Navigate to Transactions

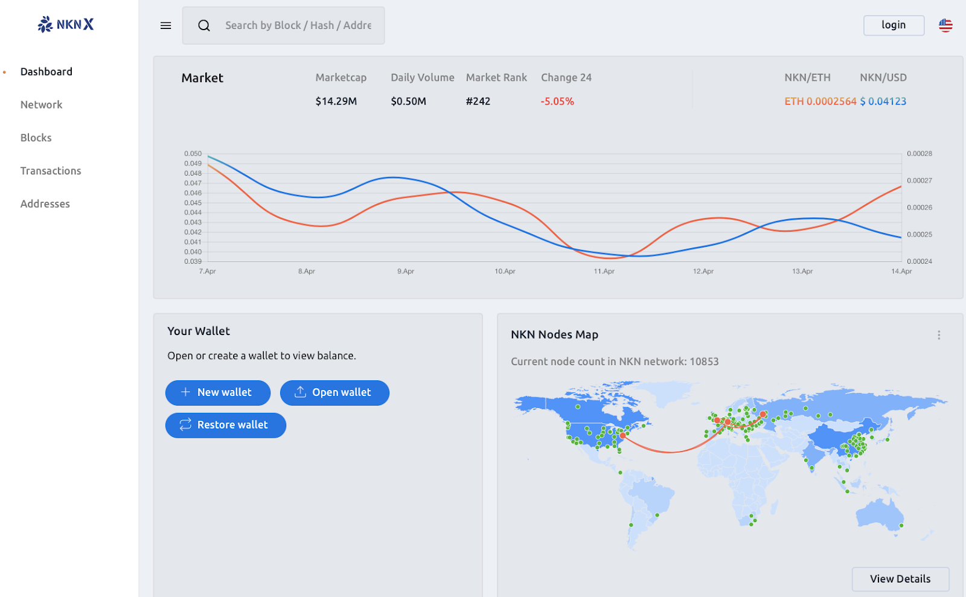[x=51, y=171]
